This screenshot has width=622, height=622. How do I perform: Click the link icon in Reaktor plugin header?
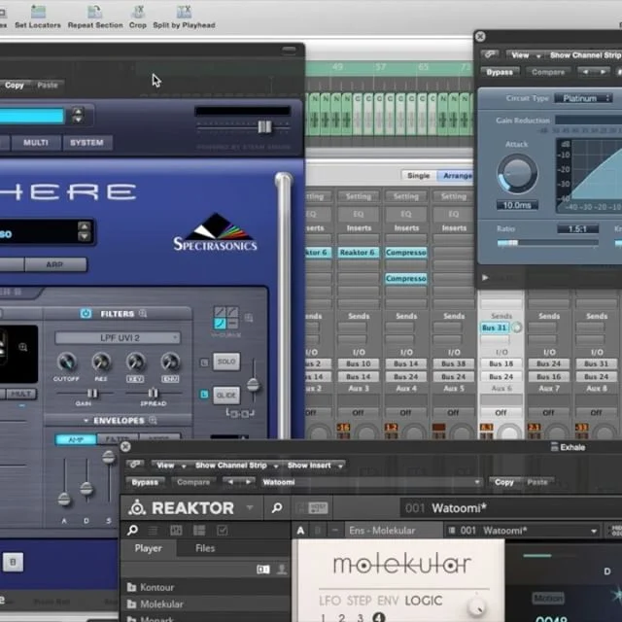(x=135, y=465)
